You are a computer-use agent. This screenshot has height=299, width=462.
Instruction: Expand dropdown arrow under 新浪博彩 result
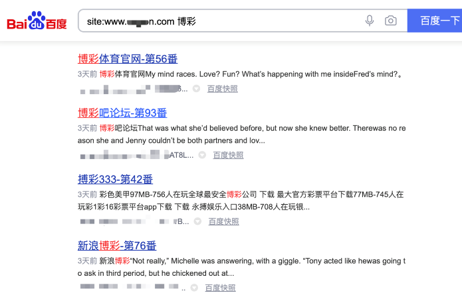194,288
